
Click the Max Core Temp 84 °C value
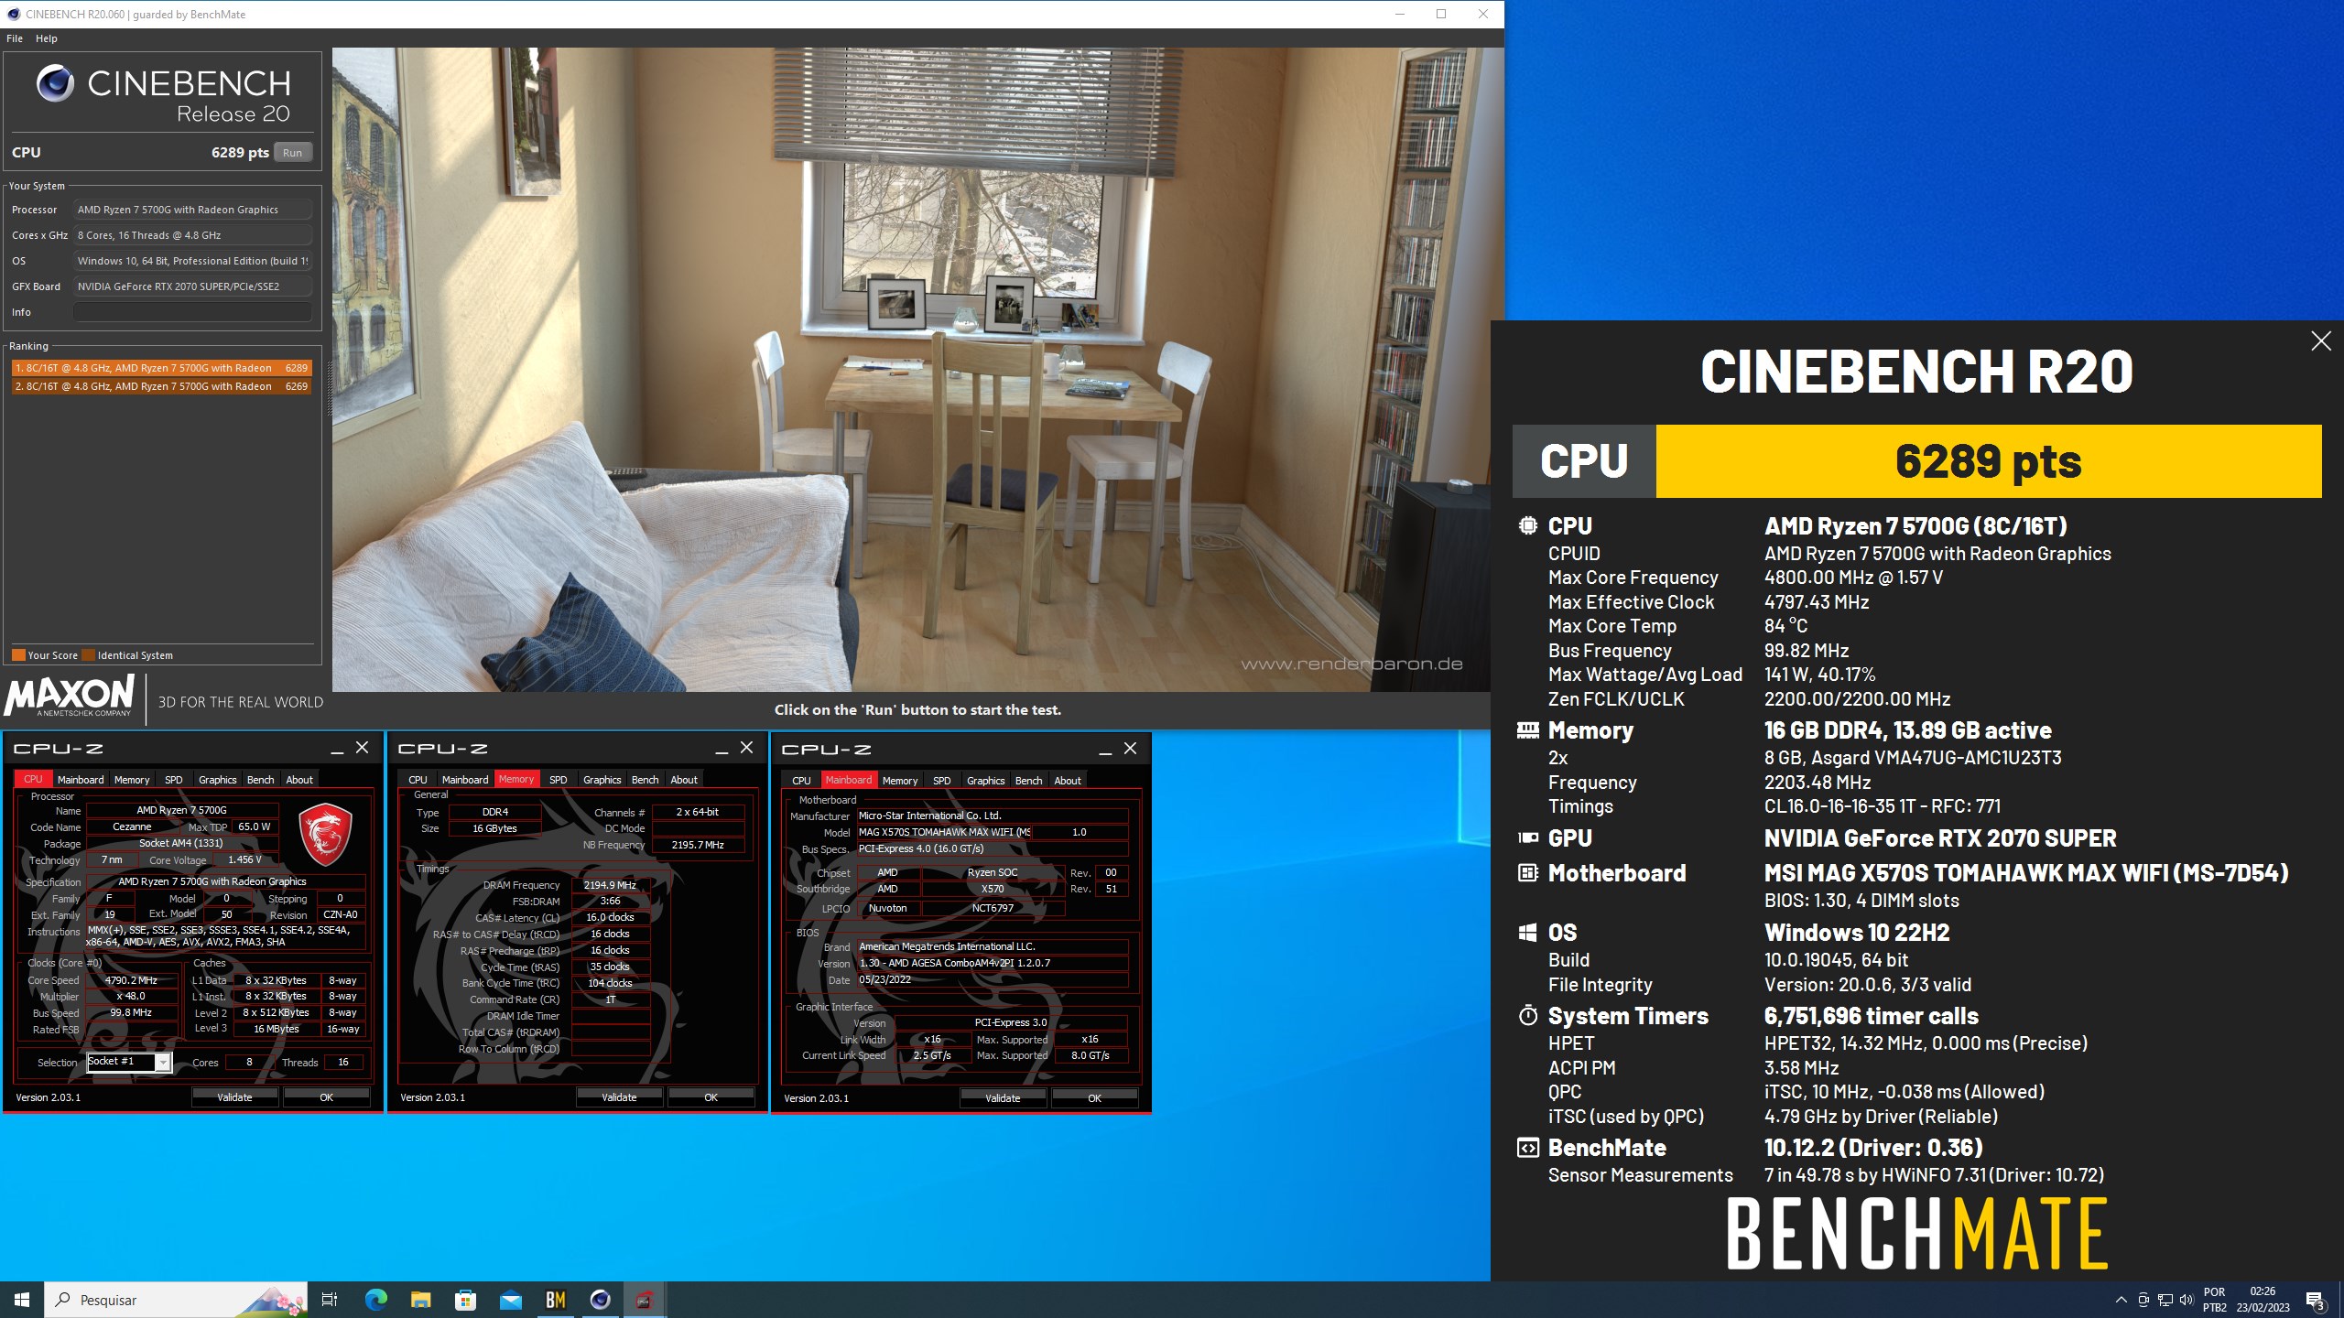coord(1785,626)
